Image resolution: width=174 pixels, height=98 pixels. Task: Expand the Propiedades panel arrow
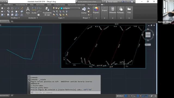click(96, 18)
